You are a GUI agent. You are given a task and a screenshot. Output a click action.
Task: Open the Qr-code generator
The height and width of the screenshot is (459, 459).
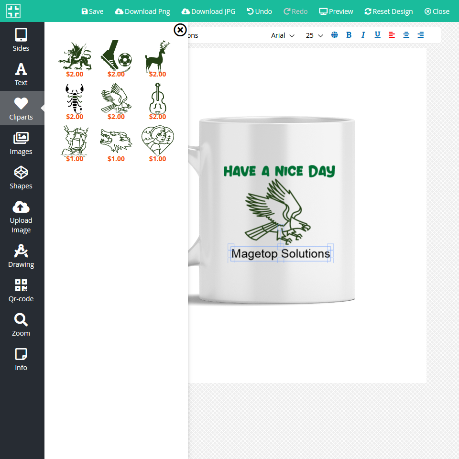pos(21,290)
